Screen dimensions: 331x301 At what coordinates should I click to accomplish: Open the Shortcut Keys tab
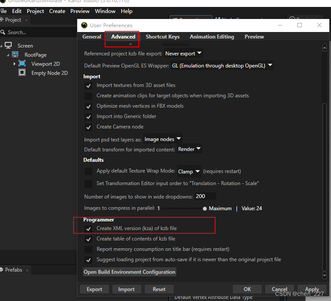point(163,37)
